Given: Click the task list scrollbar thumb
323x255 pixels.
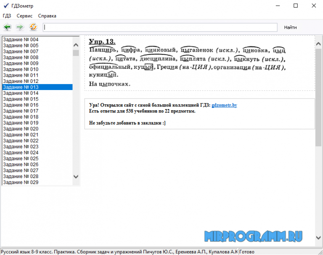Looking at the screenshot, I should 76,53.
